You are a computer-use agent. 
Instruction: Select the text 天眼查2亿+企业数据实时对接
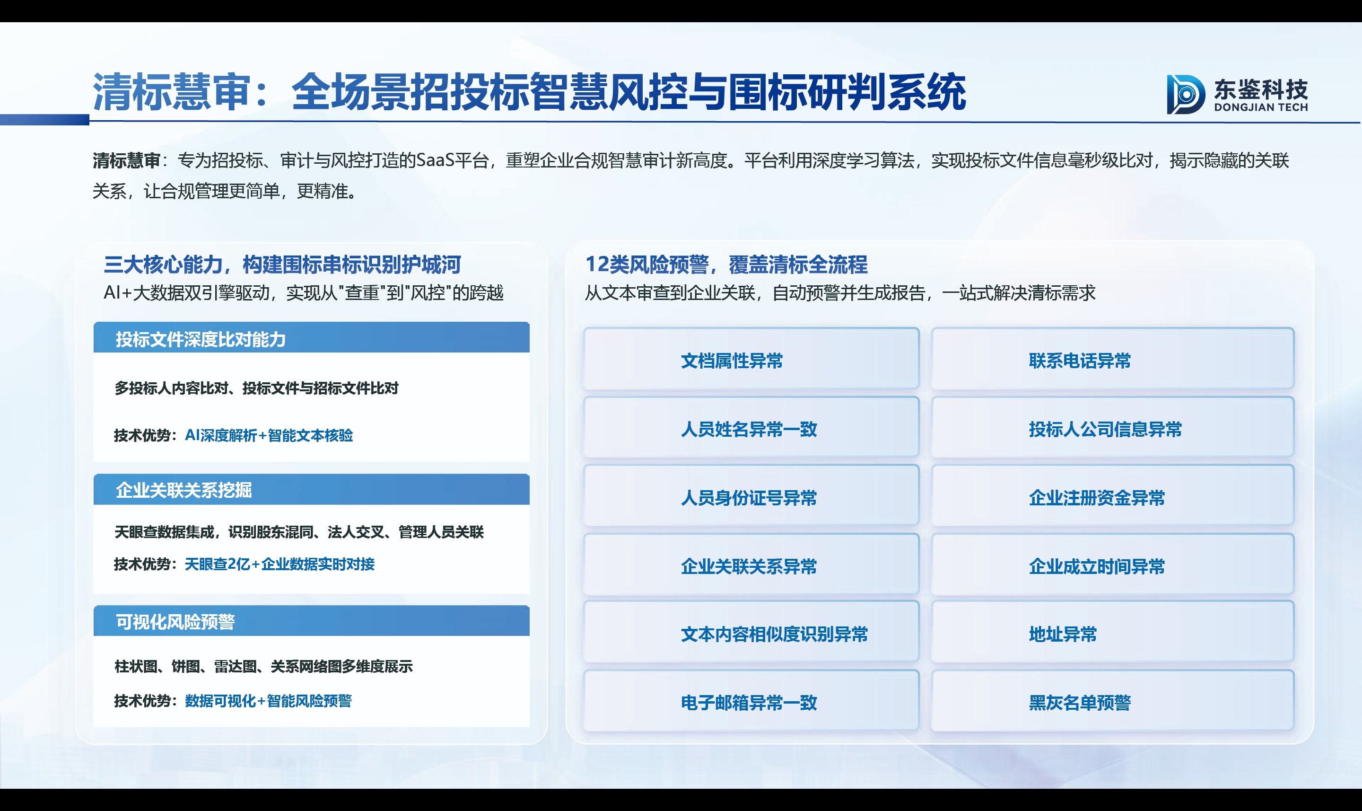(279, 564)
